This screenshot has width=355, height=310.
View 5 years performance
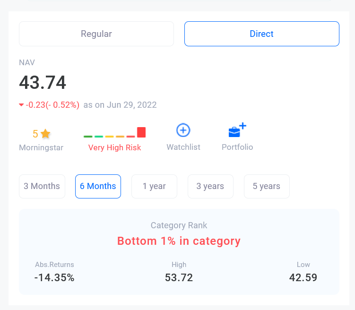pos(267,186)
